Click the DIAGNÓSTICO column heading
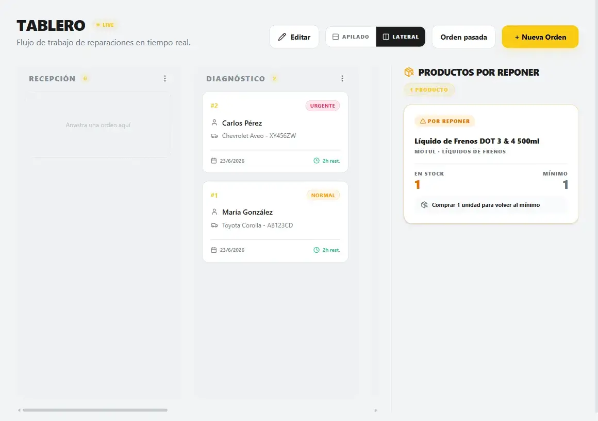Image resolution: width=598 pixels, height=421 pixels. (236, 79)
